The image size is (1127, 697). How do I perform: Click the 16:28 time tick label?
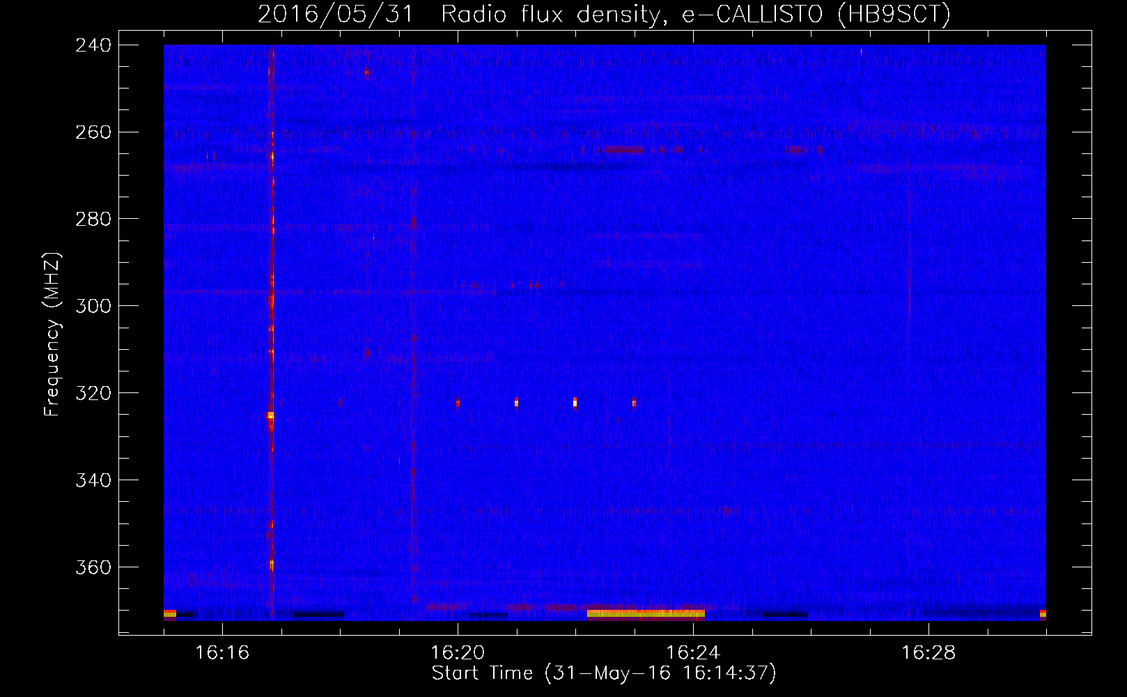click(x=928, y=653)
